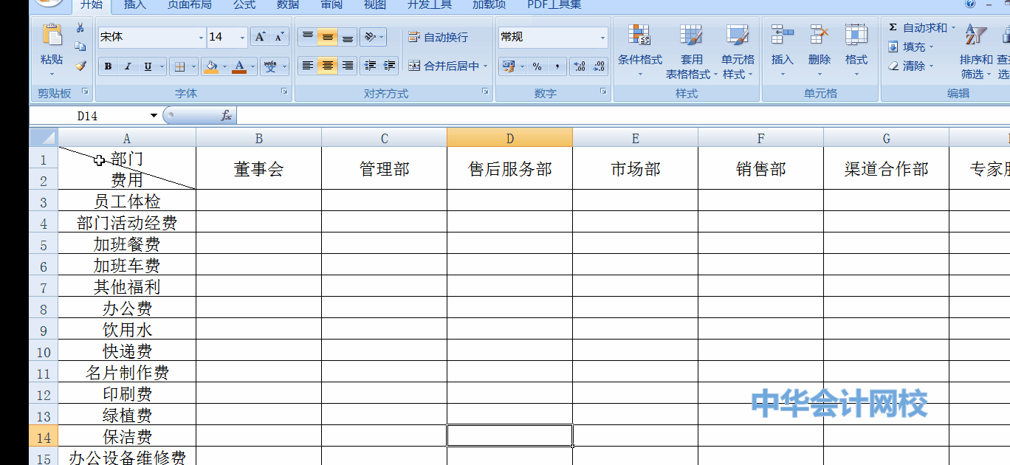
Task: Open number format dropdown 常规
Action: 602,38
